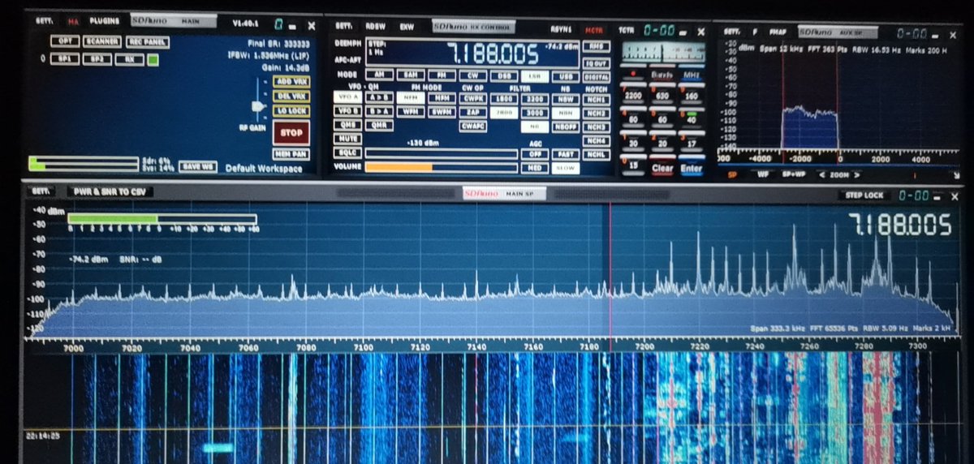
Task: Click the QMS quick memory save button
Action: (347, 125)
